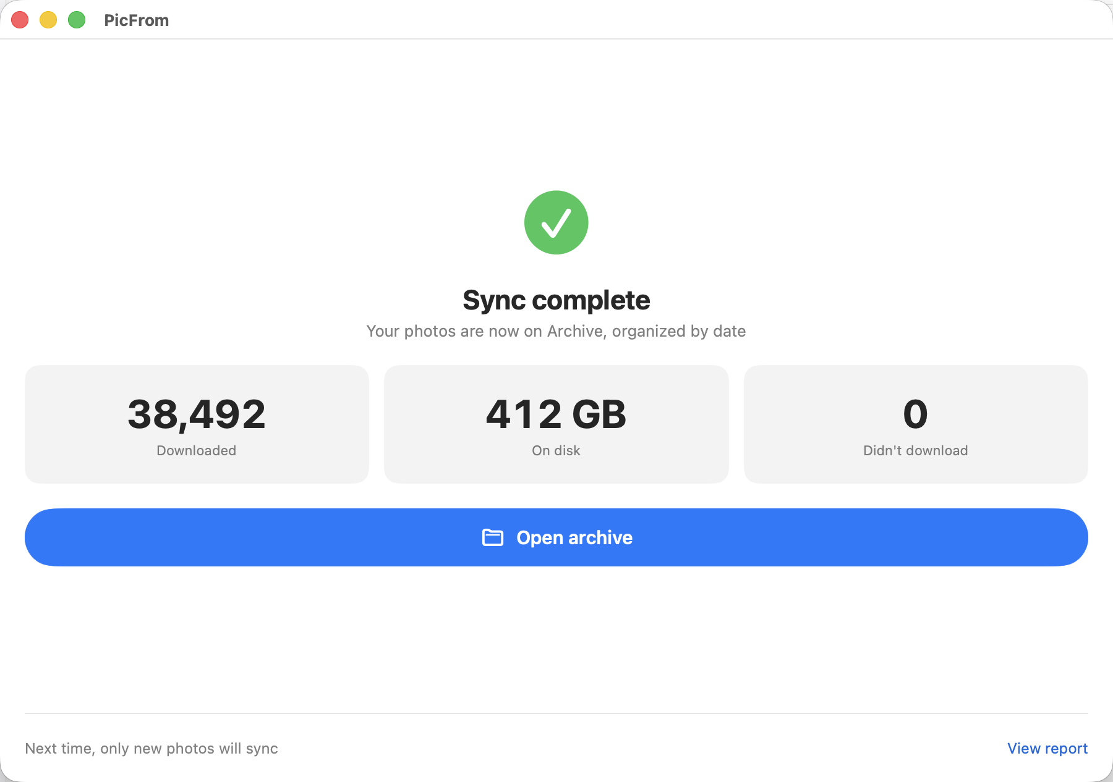Image resolution: width=1113 pixels, height=782 pixels.
Task: Close the PicFrom window with red button
Action: tap(20, 20)
